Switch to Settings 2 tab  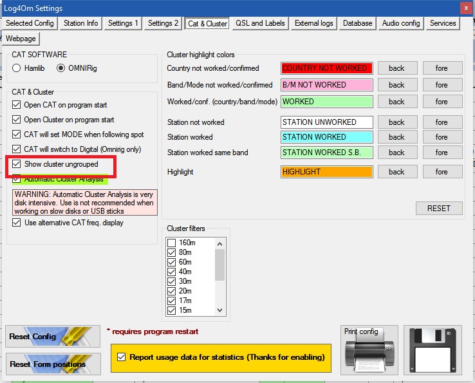tap(163, 23)
